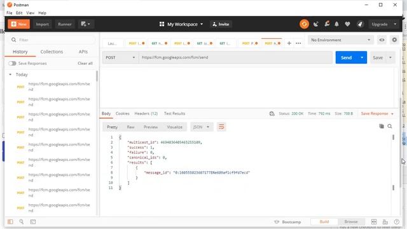Click the Invite button
The height and width of the screenshot is (229, 407).
(221, 24)
